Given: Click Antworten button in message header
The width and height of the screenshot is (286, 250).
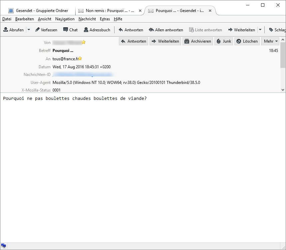Looking at the screenshot, I should [x=134, y=41].
